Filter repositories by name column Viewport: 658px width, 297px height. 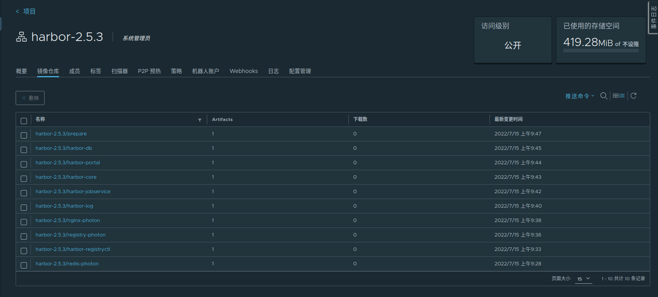200,120
